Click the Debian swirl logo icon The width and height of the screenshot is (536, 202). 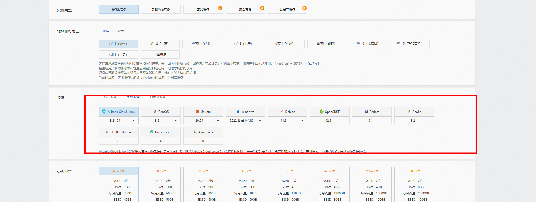[282, 112]
